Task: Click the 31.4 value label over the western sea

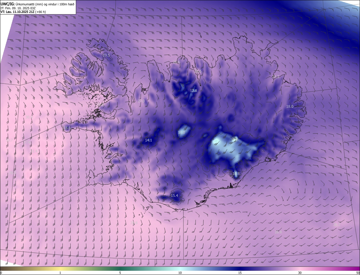Action: point(34,151)
